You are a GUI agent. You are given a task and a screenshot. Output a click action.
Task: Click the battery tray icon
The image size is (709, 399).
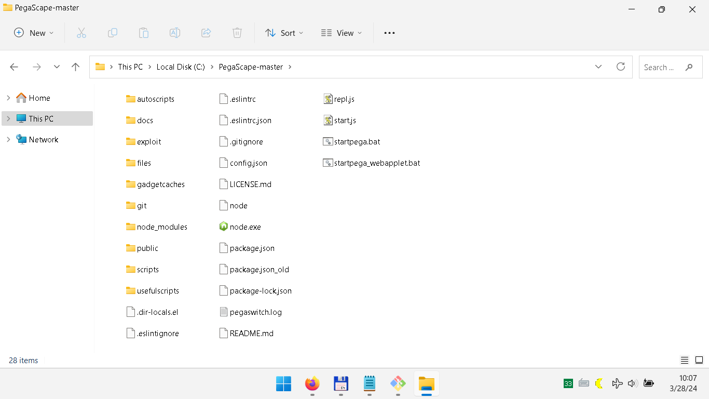click(x=648, y=383)
